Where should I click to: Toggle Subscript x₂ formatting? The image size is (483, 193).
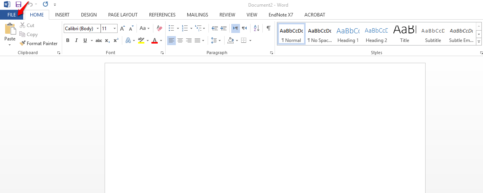point(107,40)
